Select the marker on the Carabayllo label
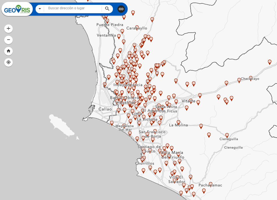The height and width of the screenshot is (200, 277). (x=137, y=28)
